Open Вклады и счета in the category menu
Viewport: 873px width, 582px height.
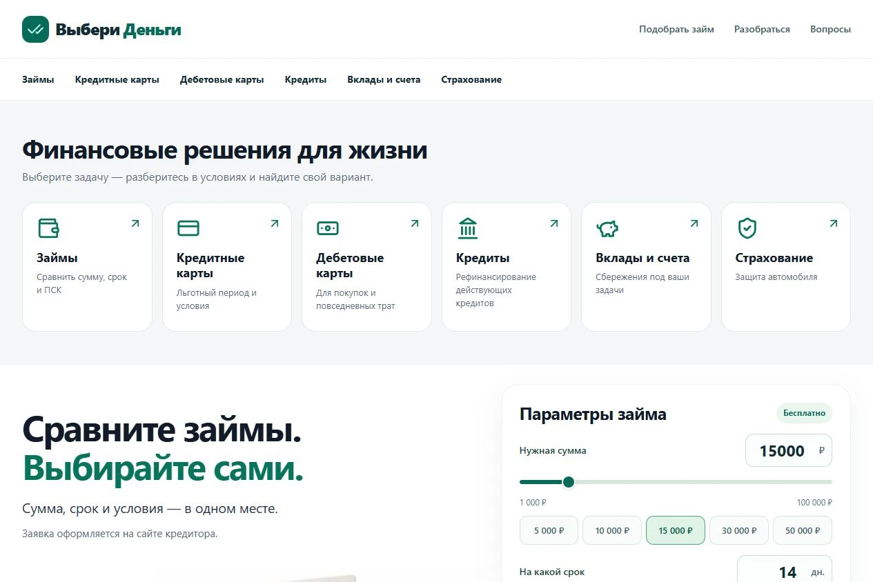click(384, 79)
